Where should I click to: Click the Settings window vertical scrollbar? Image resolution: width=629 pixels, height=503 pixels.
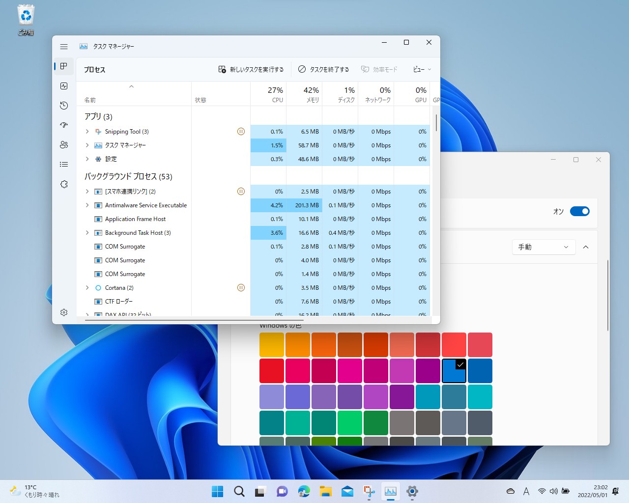coord(608,295)
